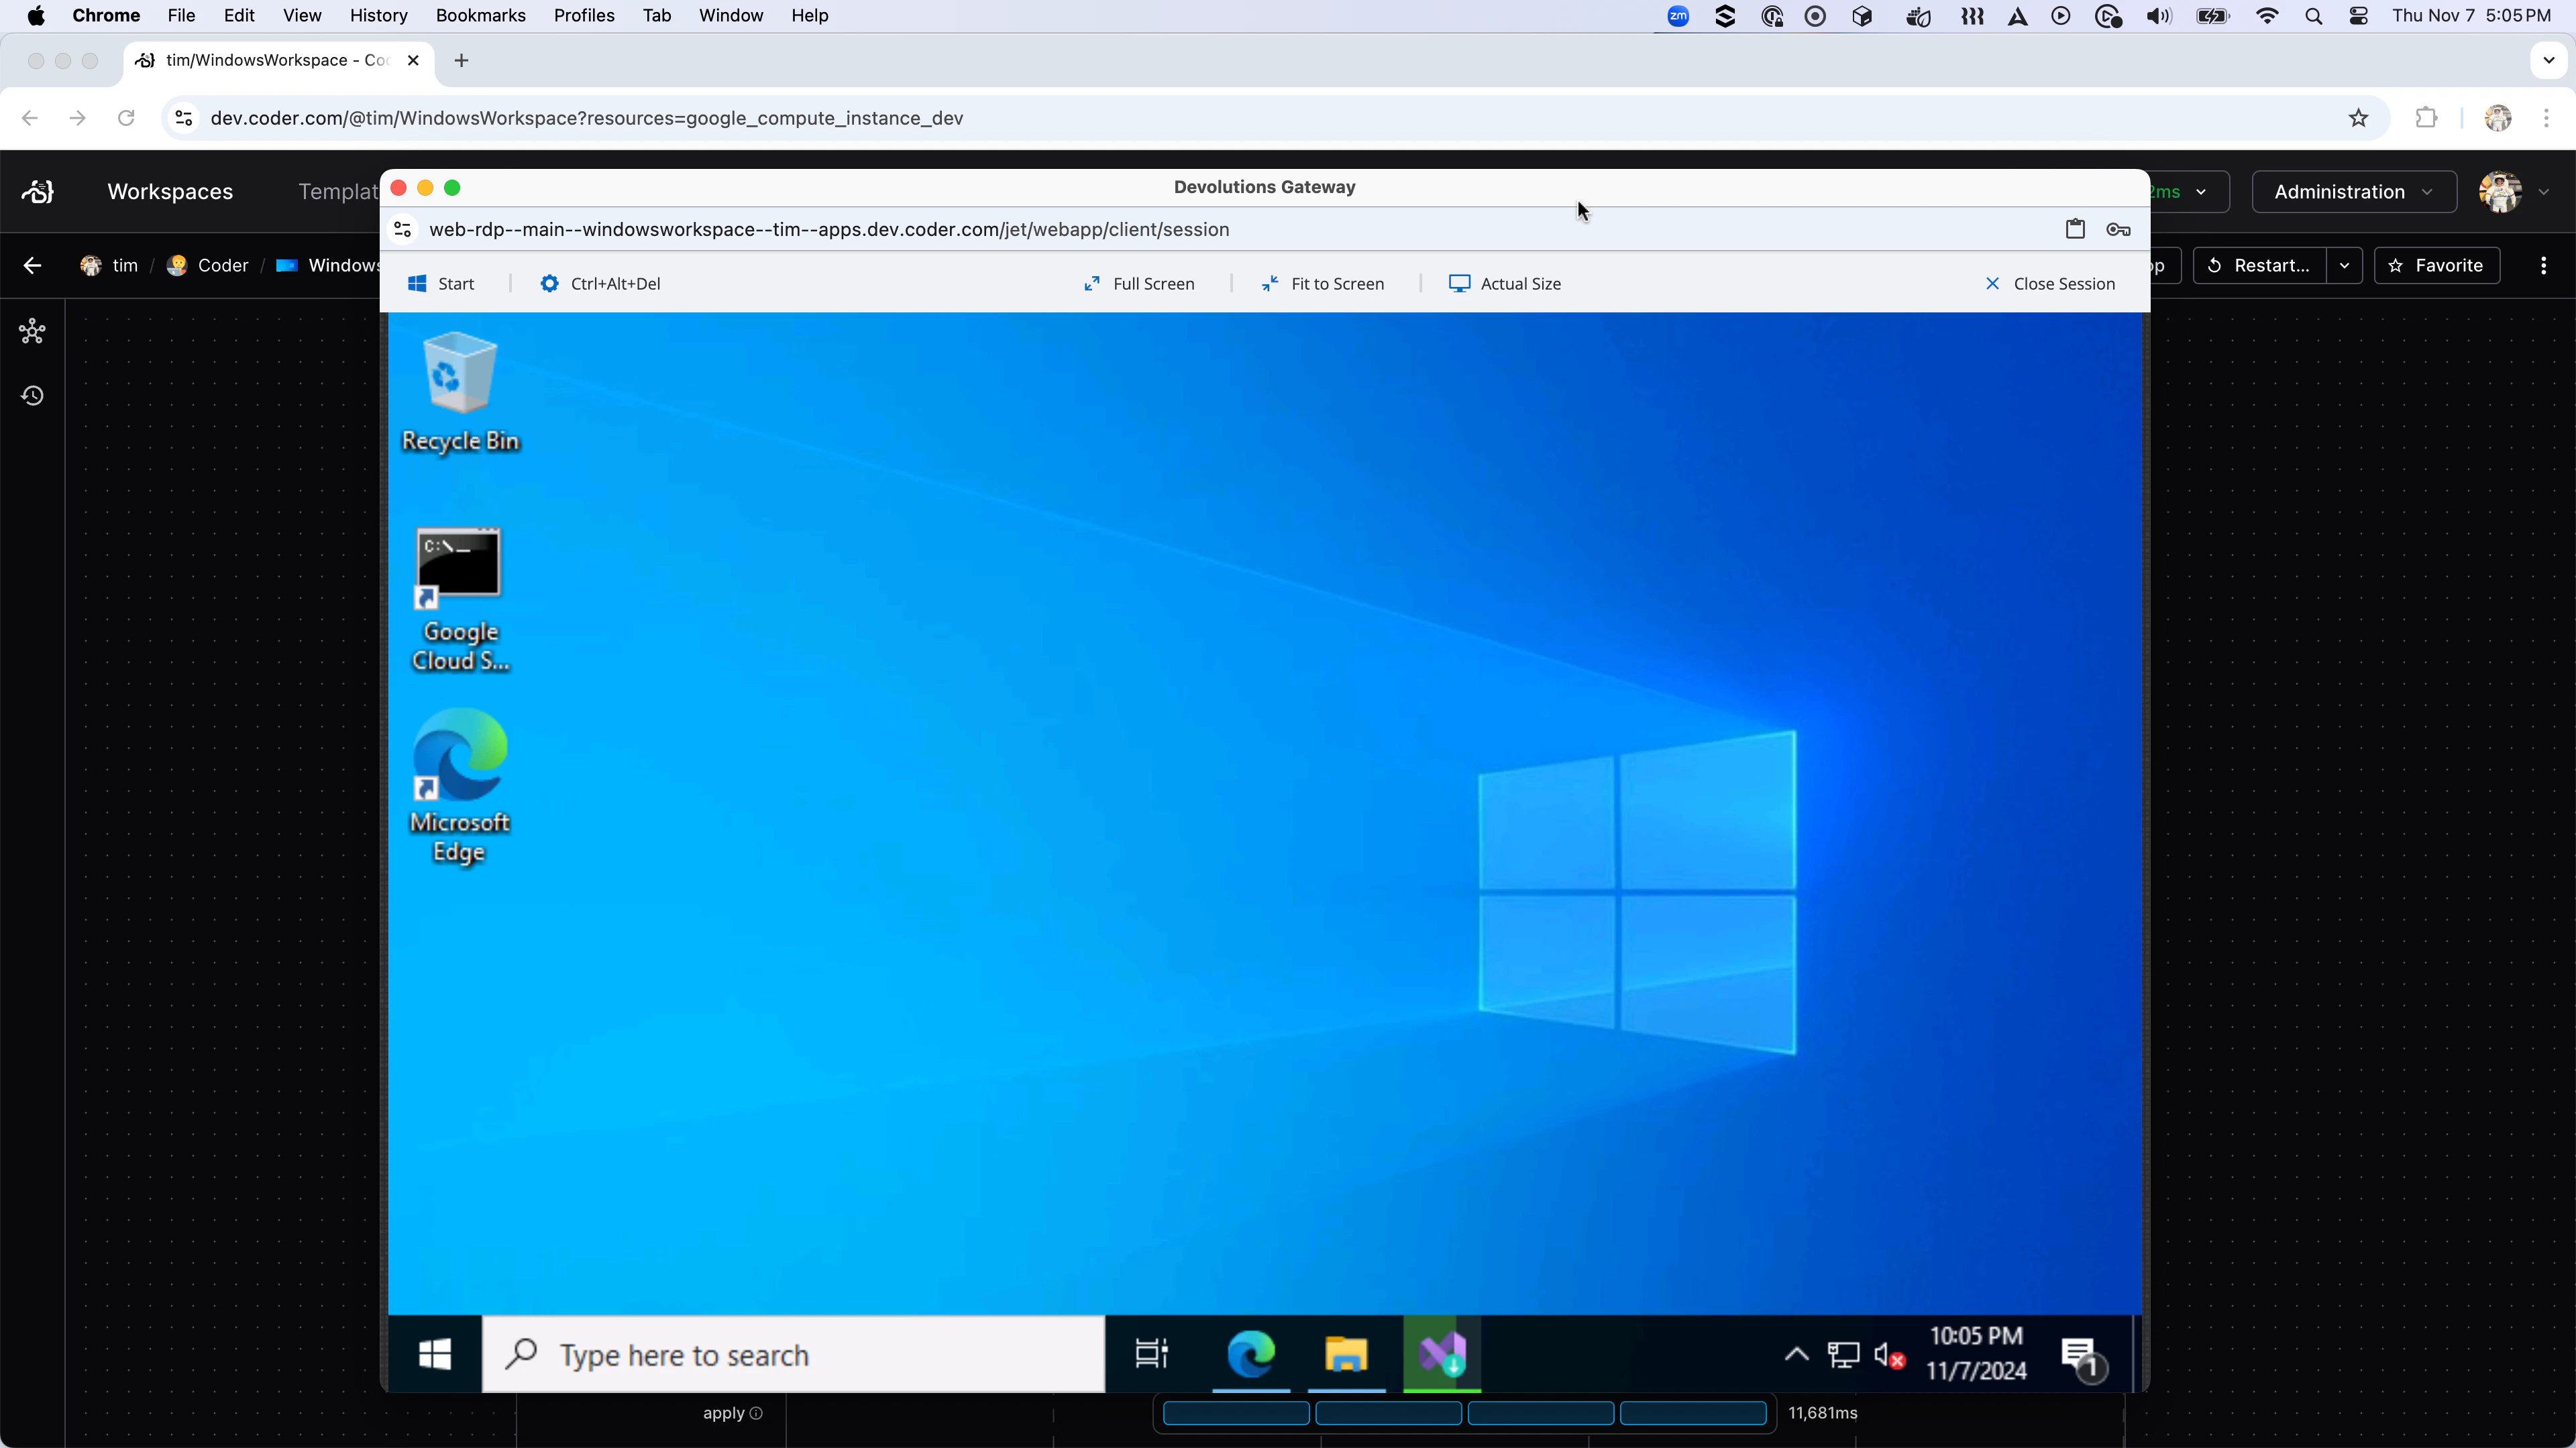Open the Workspaces tab in Coder

pyautogui.click(x=170, y=192)
